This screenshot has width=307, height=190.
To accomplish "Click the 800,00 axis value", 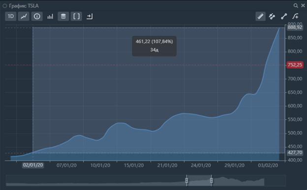I will click(295, 52).
